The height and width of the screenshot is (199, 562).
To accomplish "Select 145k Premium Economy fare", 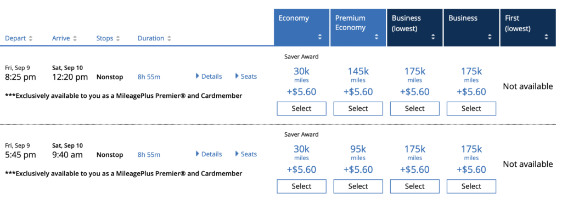I will pyautogui.click(x=358, y=109).
